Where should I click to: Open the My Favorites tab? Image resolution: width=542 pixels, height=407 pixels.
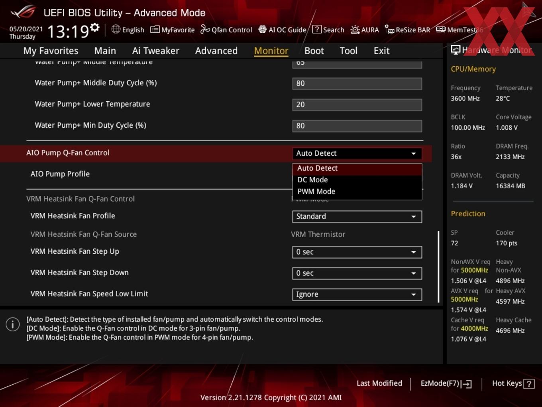coord(51,51)
